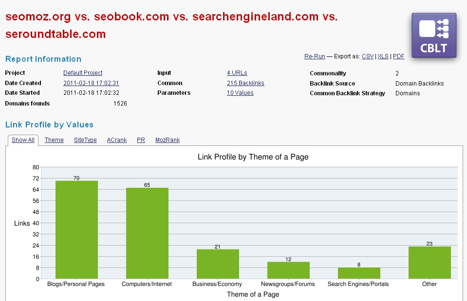
Task: Click the Link Profile by Values heading
Action: coord(49,124)
